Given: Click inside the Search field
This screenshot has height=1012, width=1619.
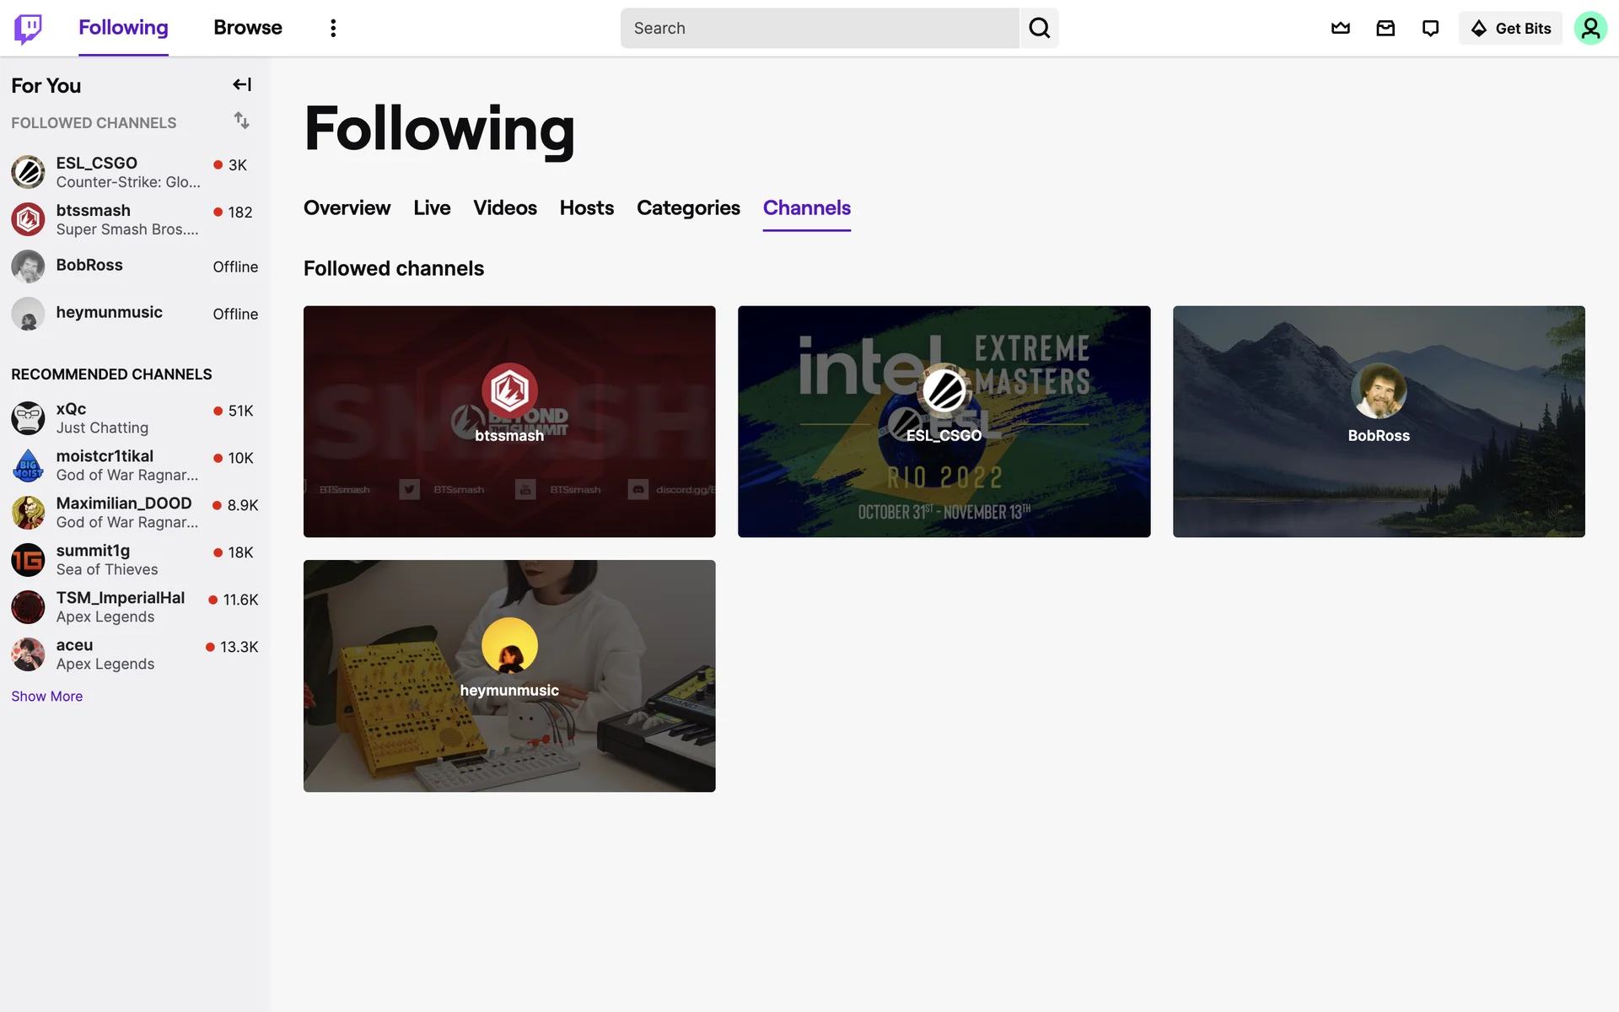Looking at the screenshot, I should pos(818,29).
